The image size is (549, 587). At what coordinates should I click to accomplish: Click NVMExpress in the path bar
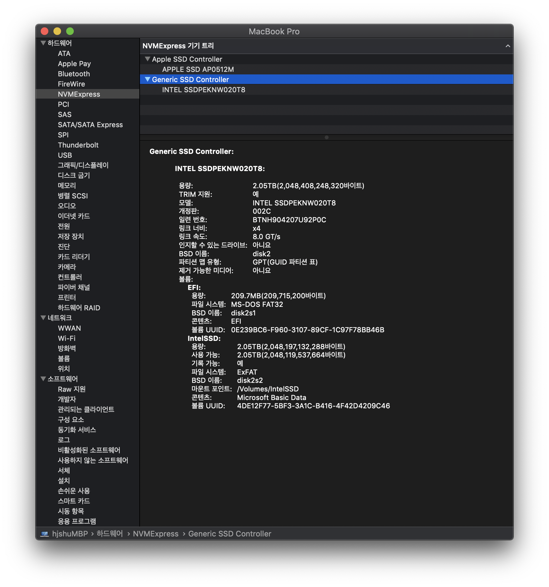[156, 534]
